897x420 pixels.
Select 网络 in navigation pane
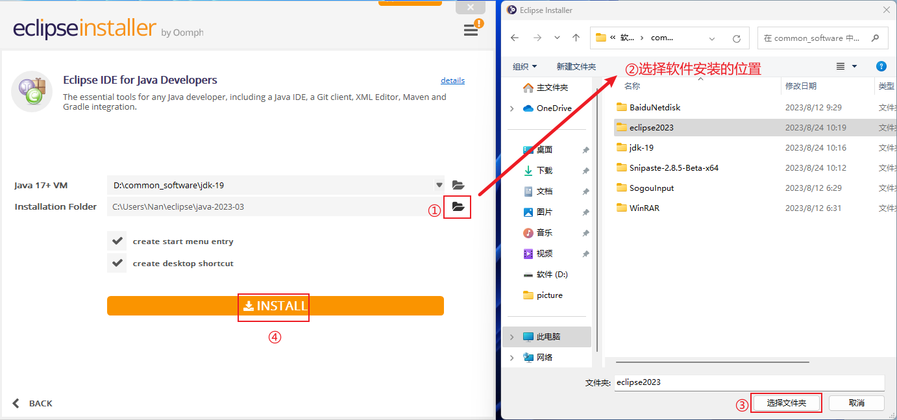coord(544,358)
